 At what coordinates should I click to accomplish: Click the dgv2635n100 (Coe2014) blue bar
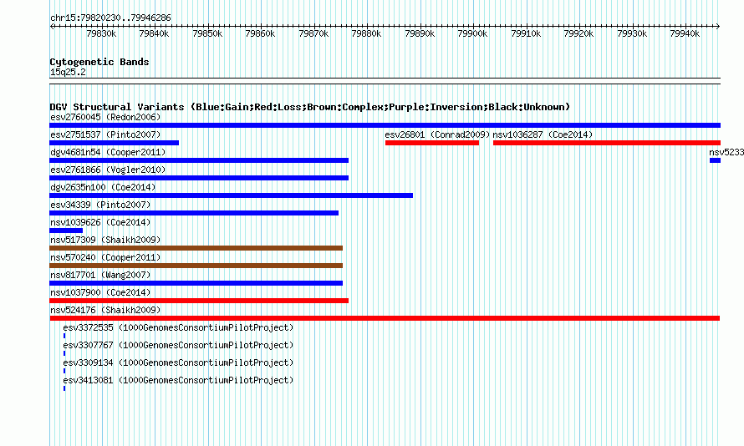[231, 195]
